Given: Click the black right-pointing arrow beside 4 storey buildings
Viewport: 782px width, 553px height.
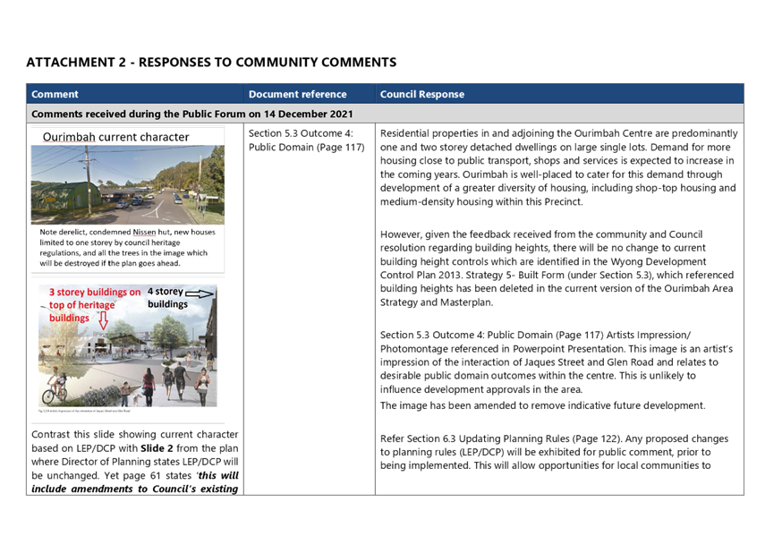Looking at the screenshot, I should [x=203, y=294].
